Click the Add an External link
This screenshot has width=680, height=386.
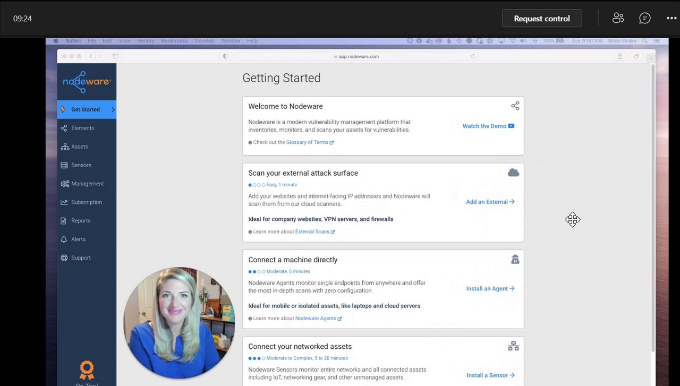pos(490,202)
